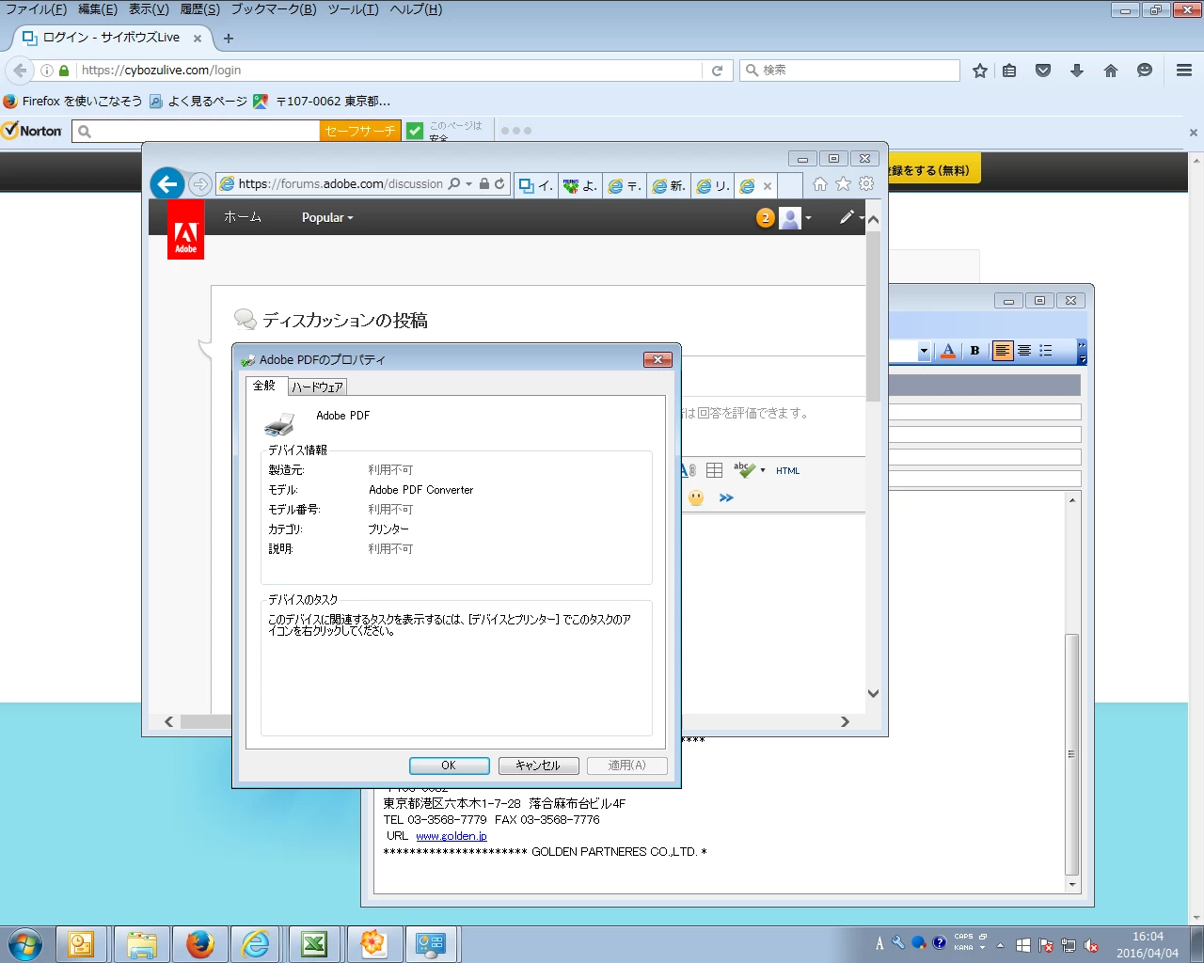1204x963 pixels.
Task: Toggle bullet list in mail editor
Action: [x=1046, y=351]
